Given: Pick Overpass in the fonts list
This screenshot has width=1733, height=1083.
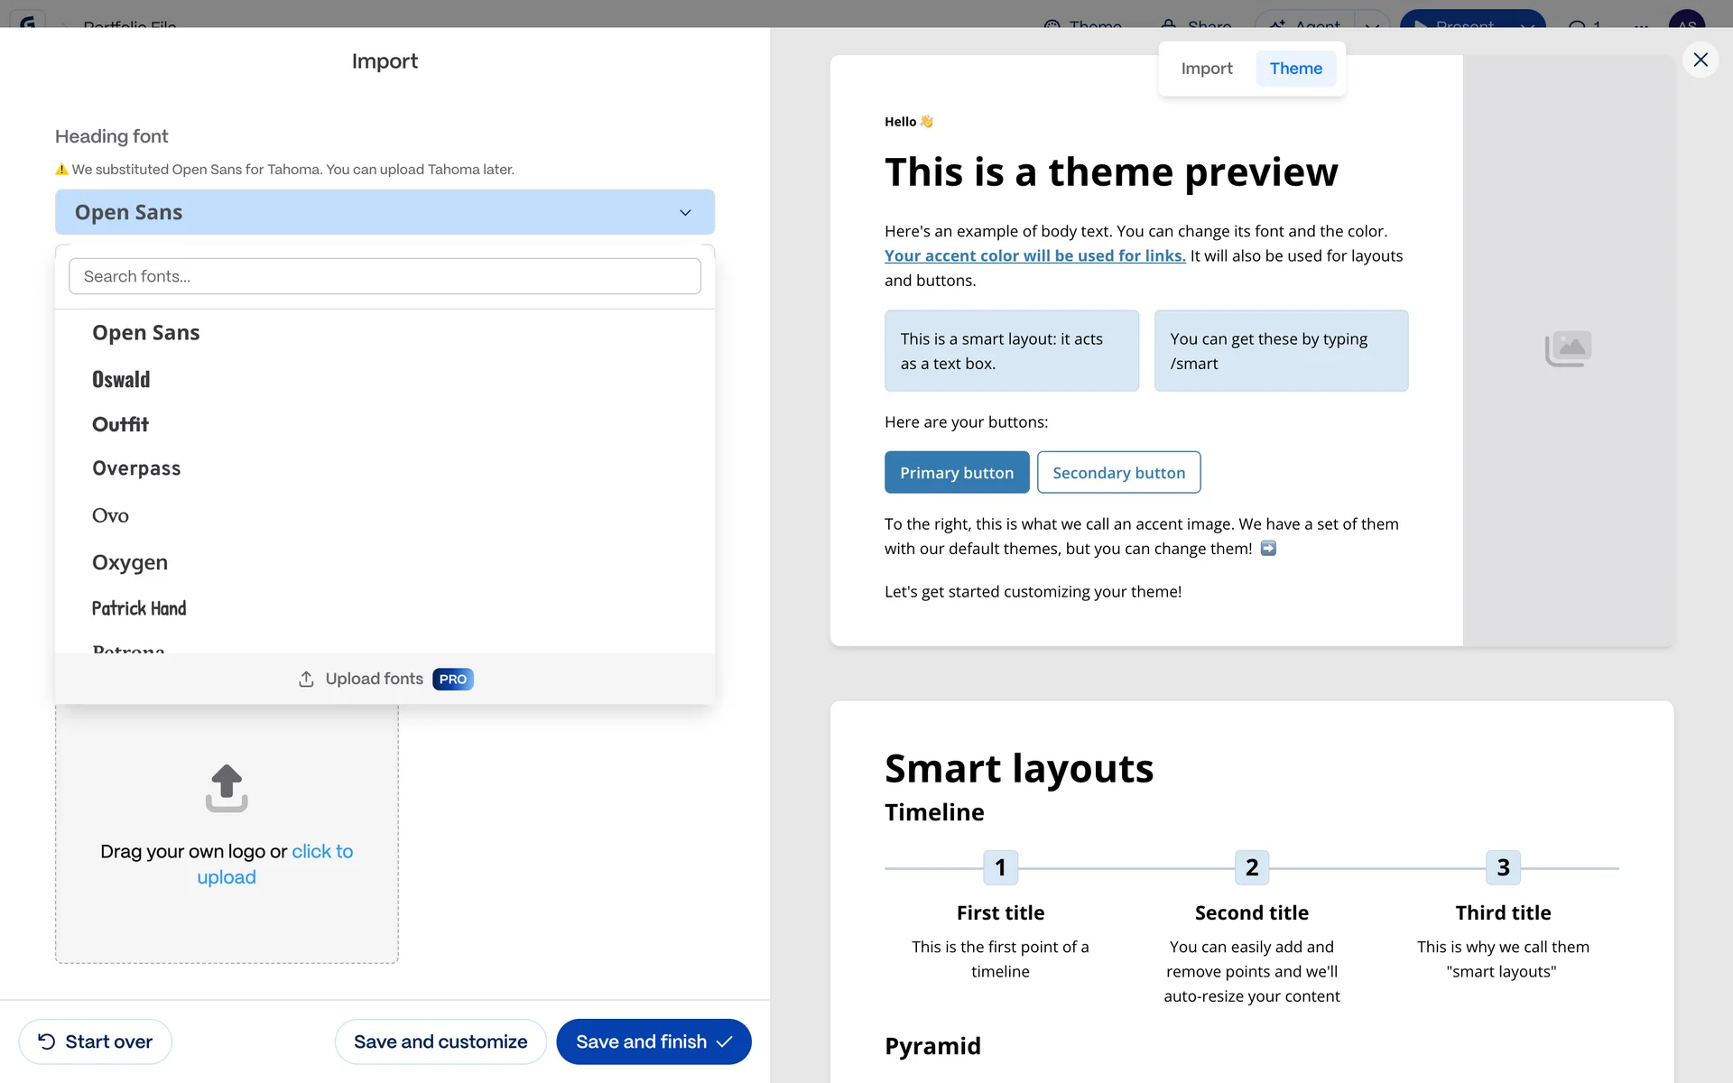Looking at the screenshot, I should pos(136,468).
